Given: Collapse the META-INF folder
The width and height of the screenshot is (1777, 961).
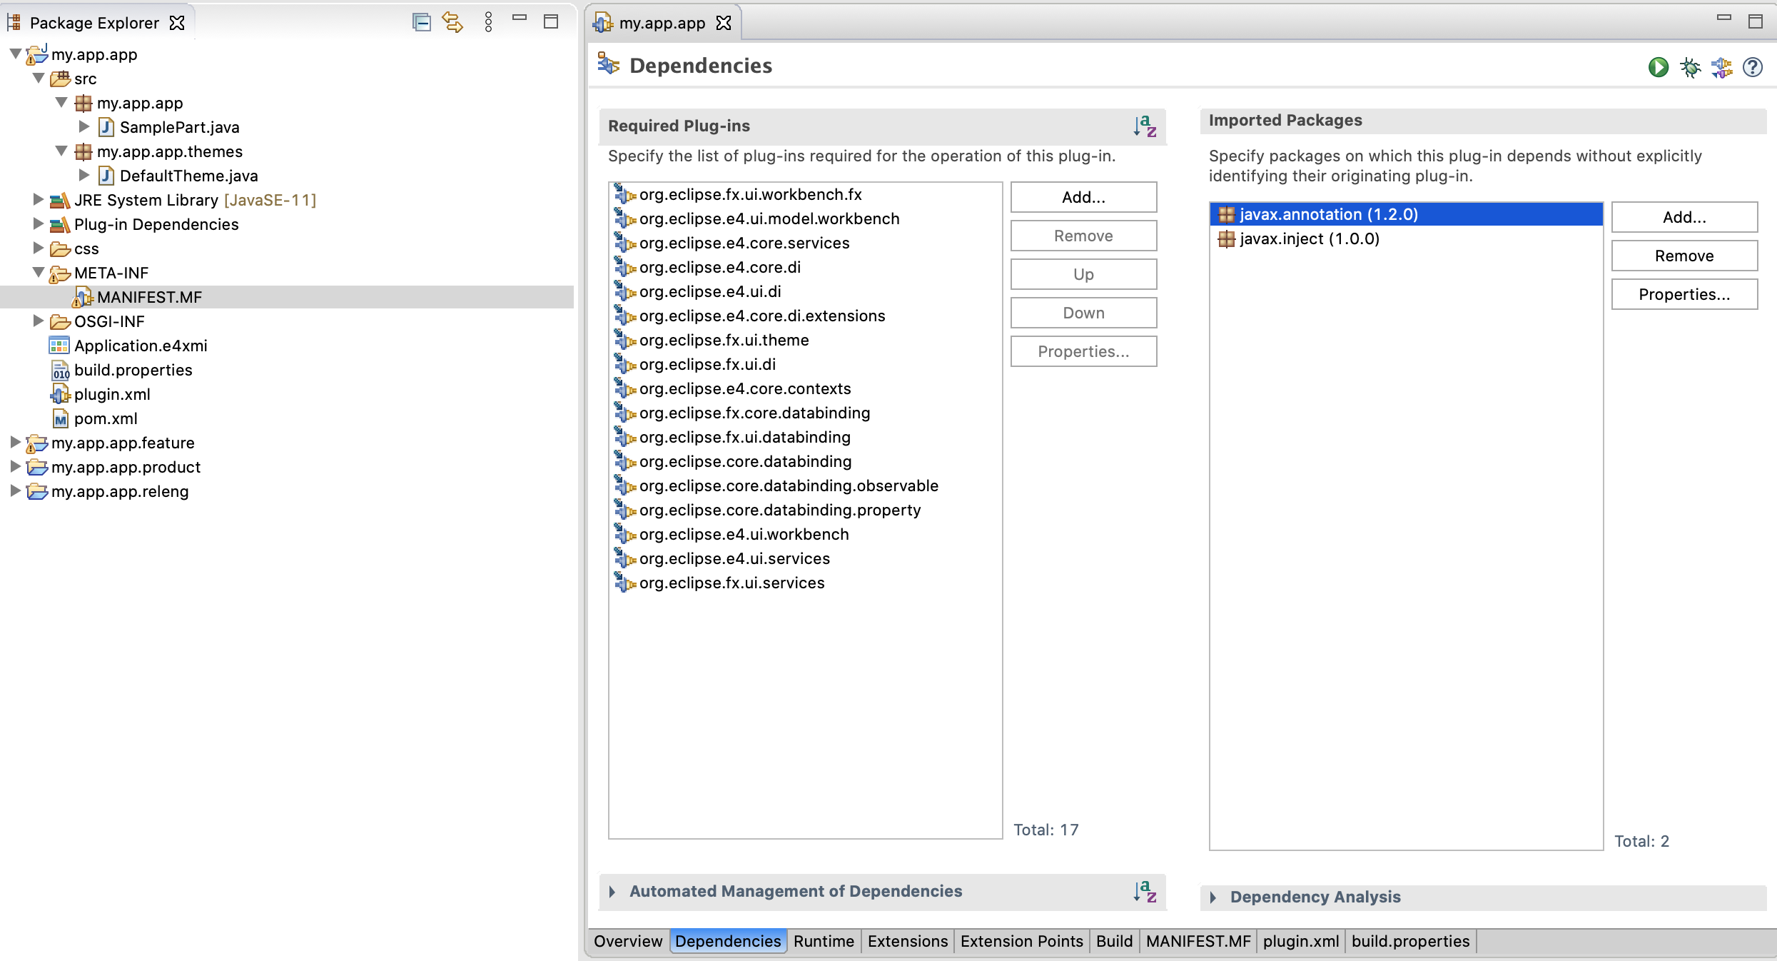Looking at the screenshot, I should tap(39, 273).
